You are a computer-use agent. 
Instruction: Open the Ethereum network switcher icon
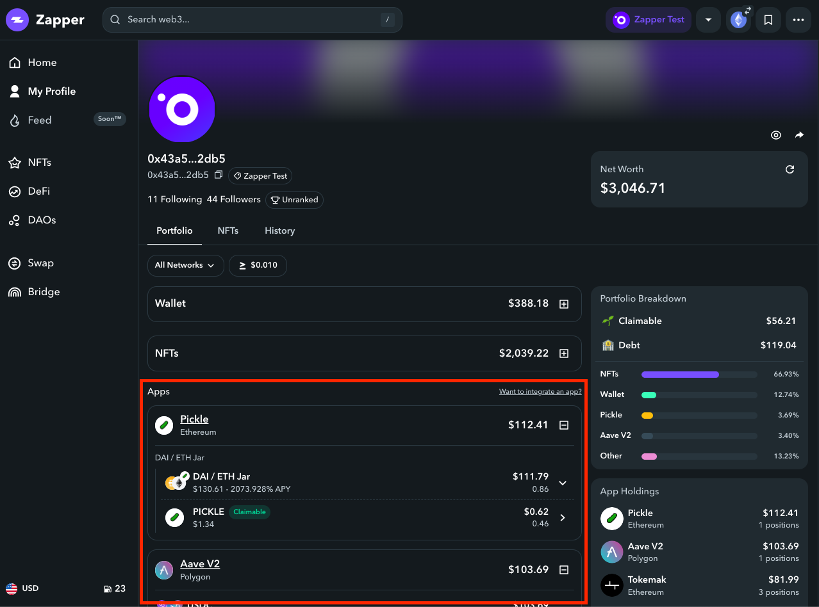pos(739,20)
